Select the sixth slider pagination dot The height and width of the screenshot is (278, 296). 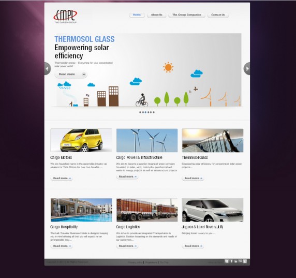pyautogui.click(x=154, y=112)
